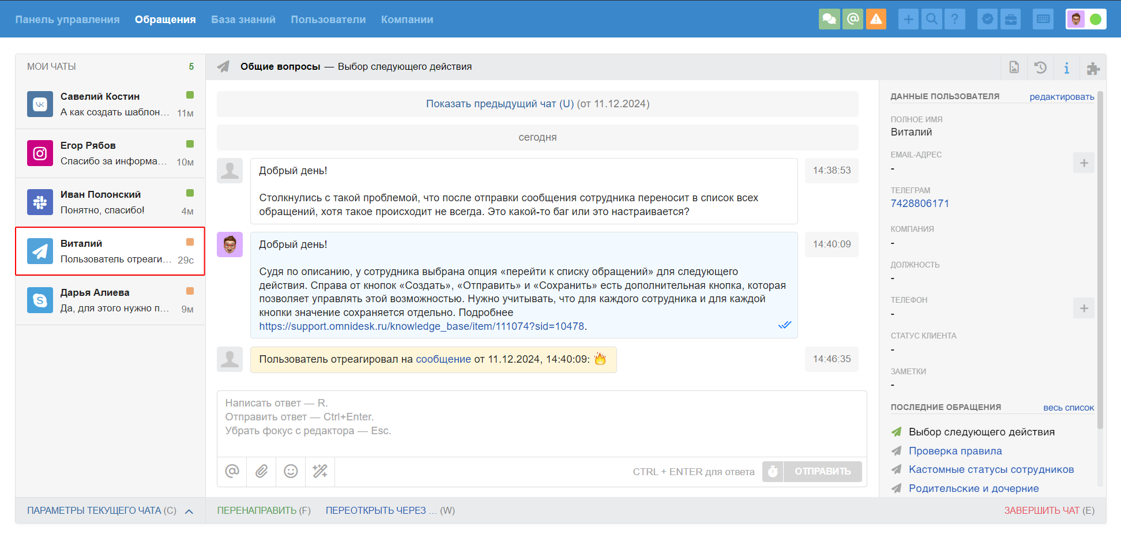Open the live chats icon in header
This screenshot has width=1121, height=538.
pos(829,19)
